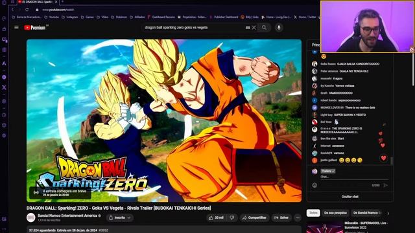Viewport: 415px width, 233px height.
Task: Select the De sua pesquisa chip
Action: click(x=335, y=213)
